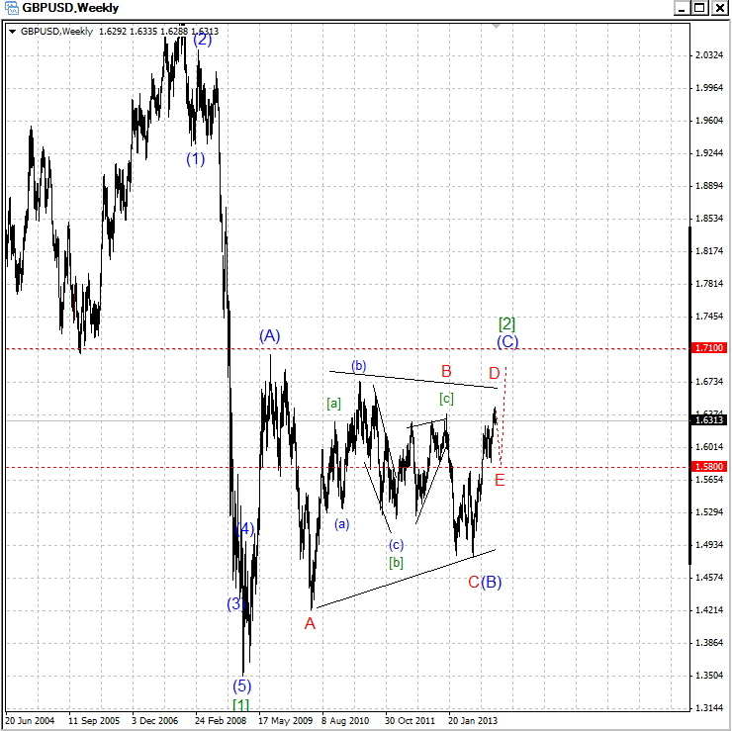Click the 17 May 2009 date label

point(285,721)
